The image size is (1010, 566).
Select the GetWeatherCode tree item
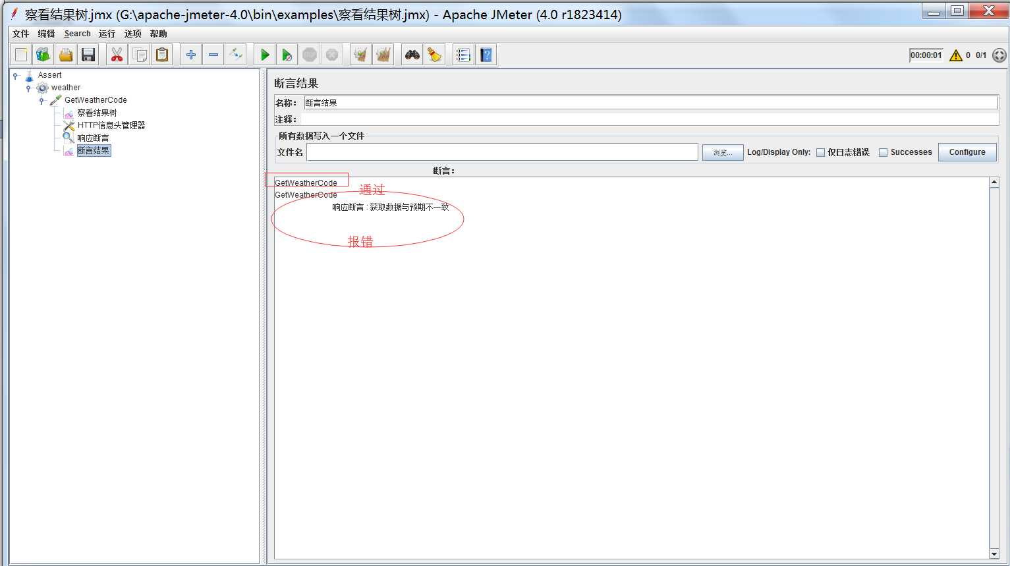click(96, 100)
